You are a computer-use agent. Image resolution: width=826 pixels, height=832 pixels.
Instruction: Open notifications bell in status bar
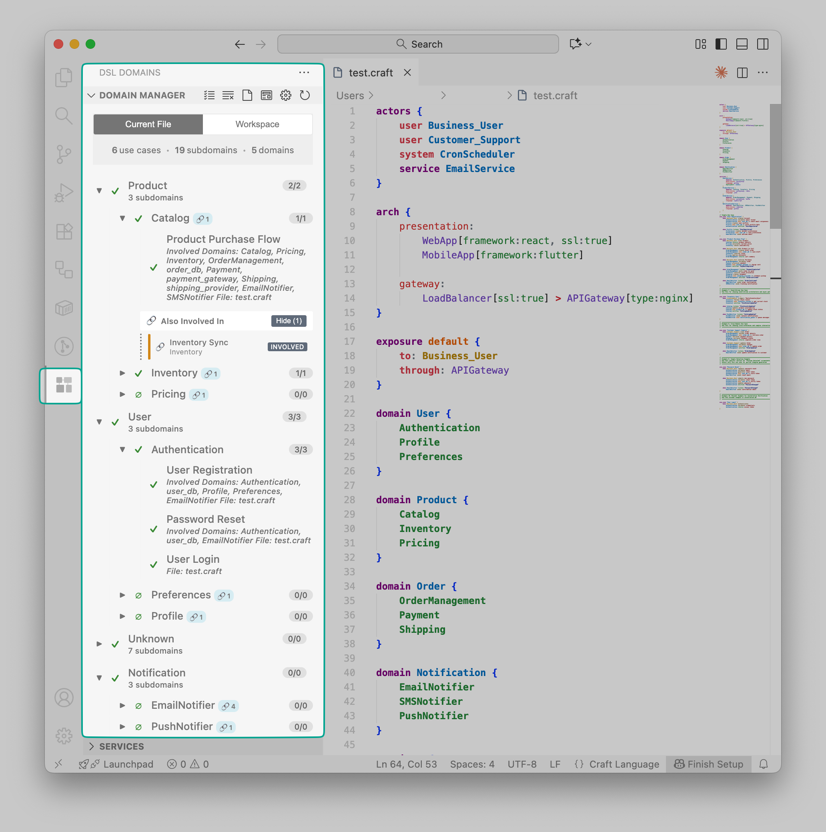click(x=764, y=764)
